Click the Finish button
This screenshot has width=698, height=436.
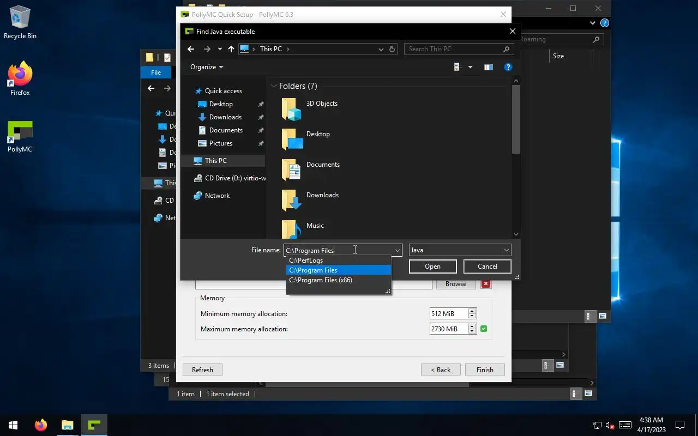[x=485, y=370]
